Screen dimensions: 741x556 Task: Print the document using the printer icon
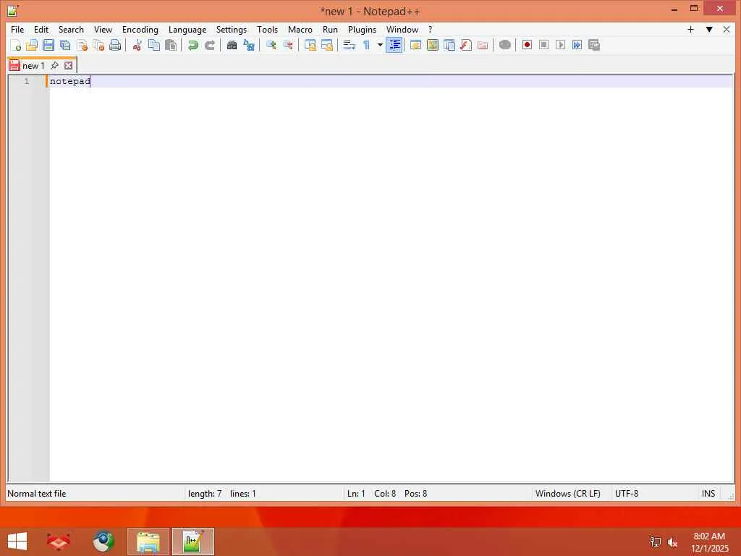[x=115, y=45]
